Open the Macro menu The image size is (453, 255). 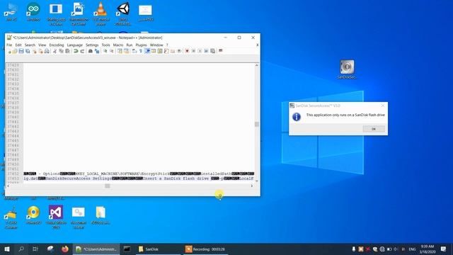[118, 45]
